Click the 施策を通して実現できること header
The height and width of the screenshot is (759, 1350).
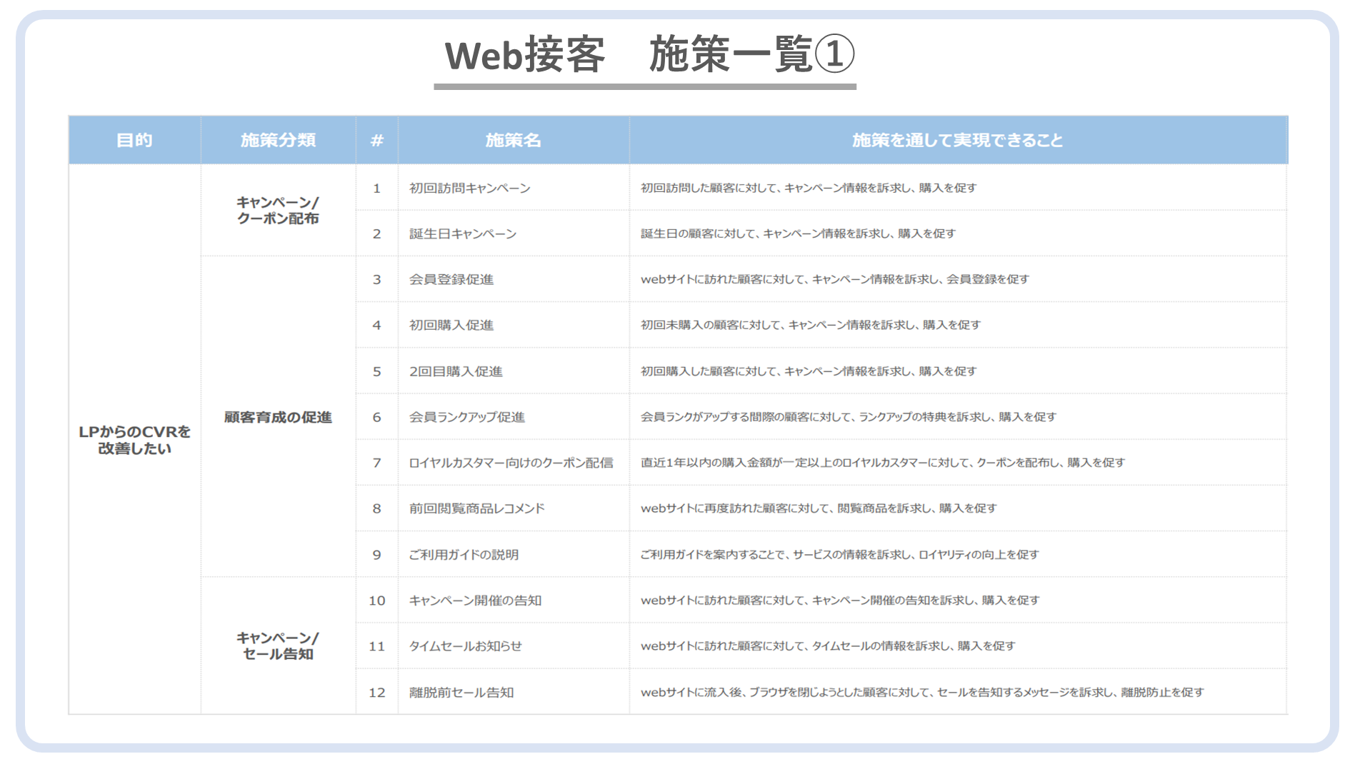pyautogui.click(x=958, y=140)
